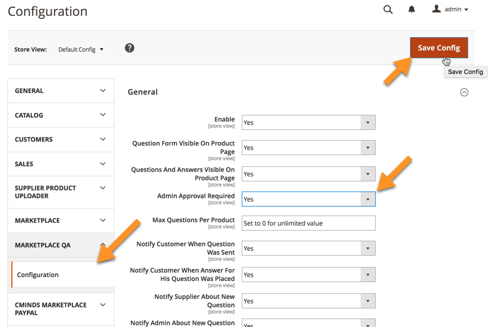Open Questions And Answers Visible dropdown
Viewport: 488px width, 327px height.
click(x=308, y=174)
